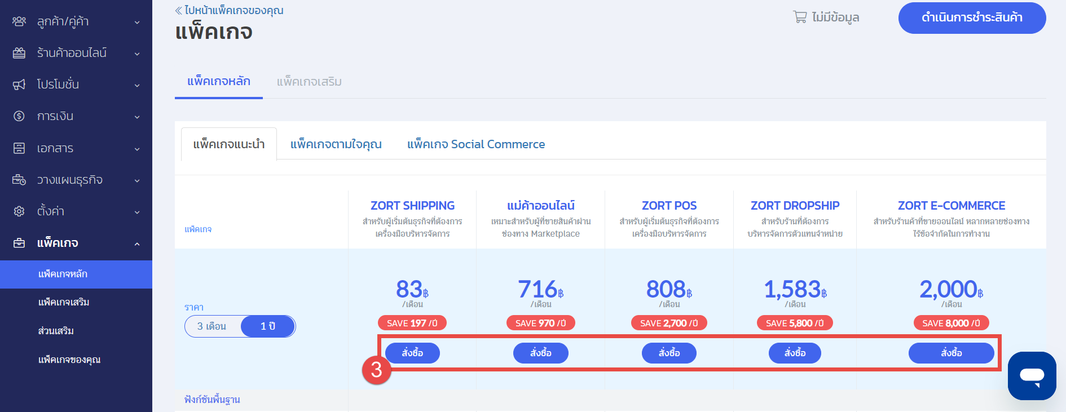Image resolution: width=1066 pixels, height=412 pixels.
Task: Click the 2,000฿ price
Action: [952, 290]
